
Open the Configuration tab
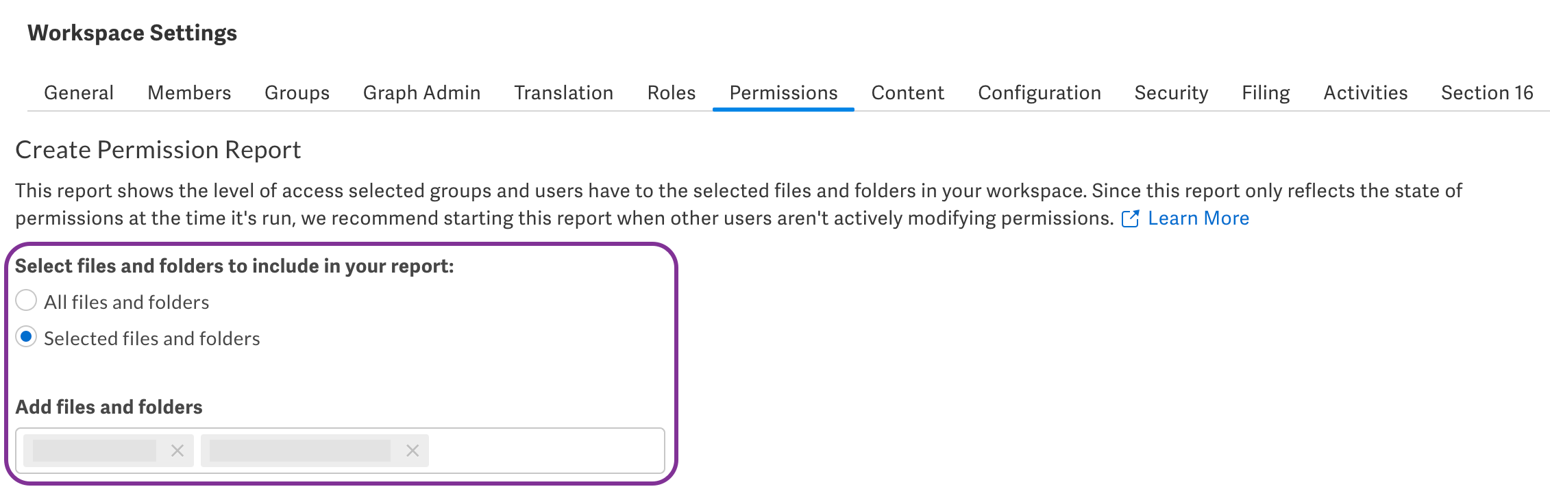(x=1039, y=92)
